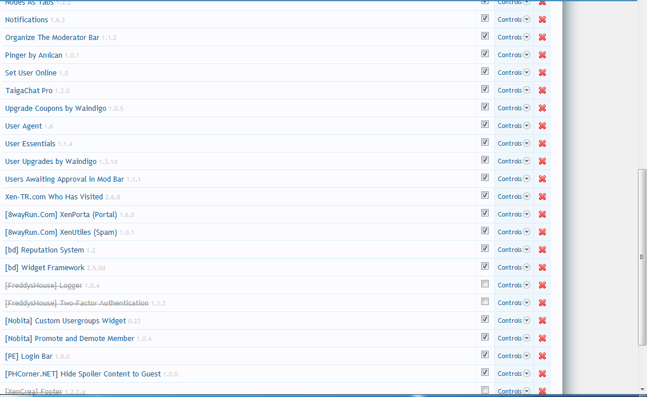647x397 pixels.
Task: Delete TaigaChat Pro using its X icon
Action: pos(542,90)
